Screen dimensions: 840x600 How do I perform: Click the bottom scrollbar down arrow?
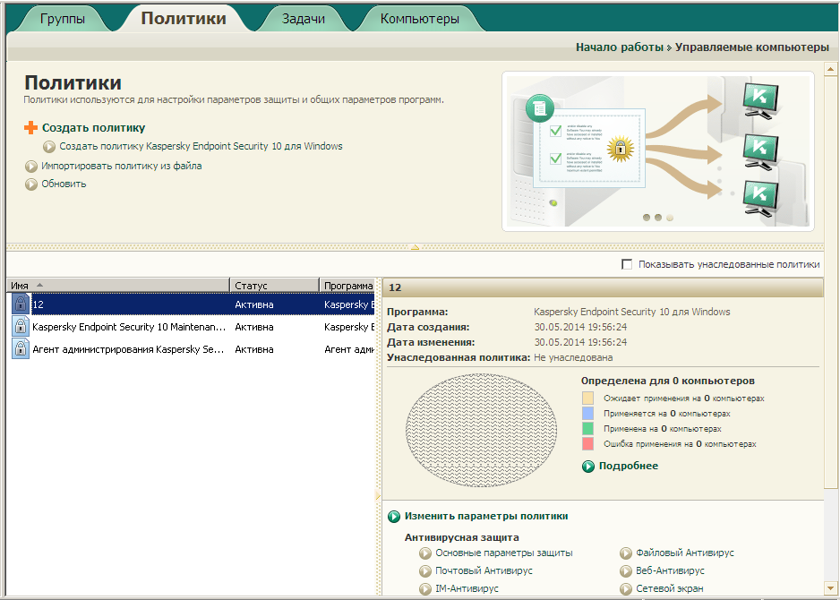830,588
